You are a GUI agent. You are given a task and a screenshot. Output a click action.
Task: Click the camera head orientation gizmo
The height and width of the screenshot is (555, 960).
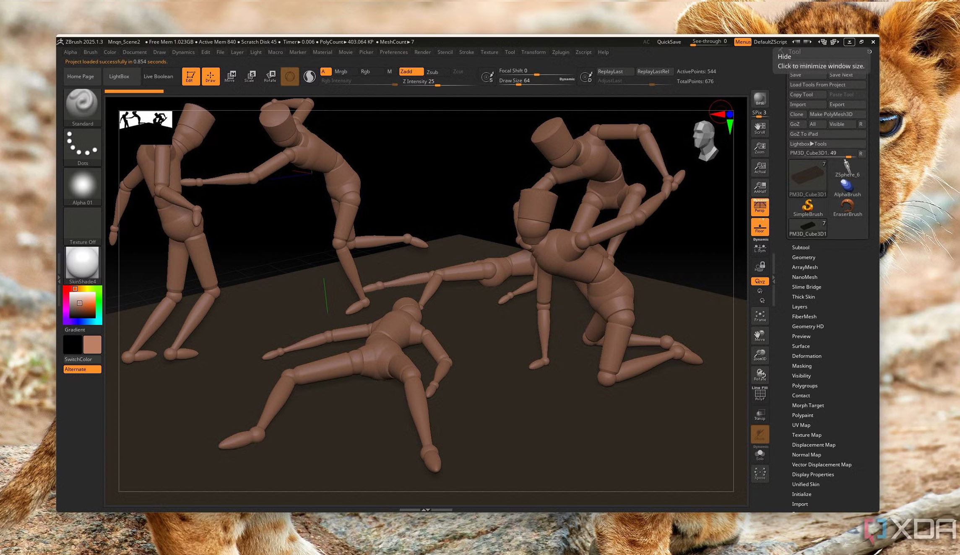tap(705, 141)
